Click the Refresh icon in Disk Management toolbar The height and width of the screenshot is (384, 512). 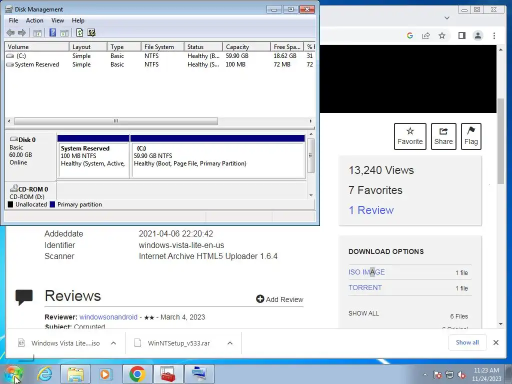(79, 32)
